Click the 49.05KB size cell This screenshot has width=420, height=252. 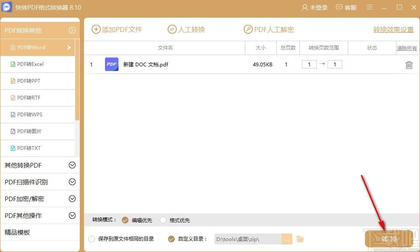click(x=262, y=65)
